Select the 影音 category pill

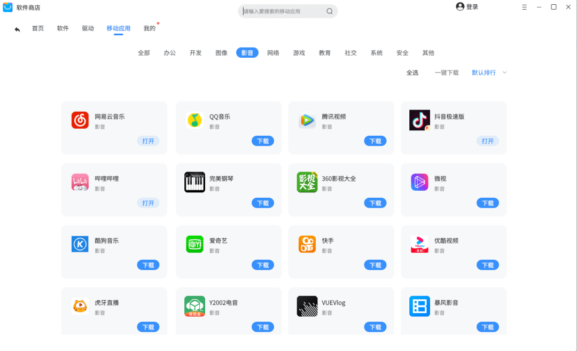click(247, 52)
